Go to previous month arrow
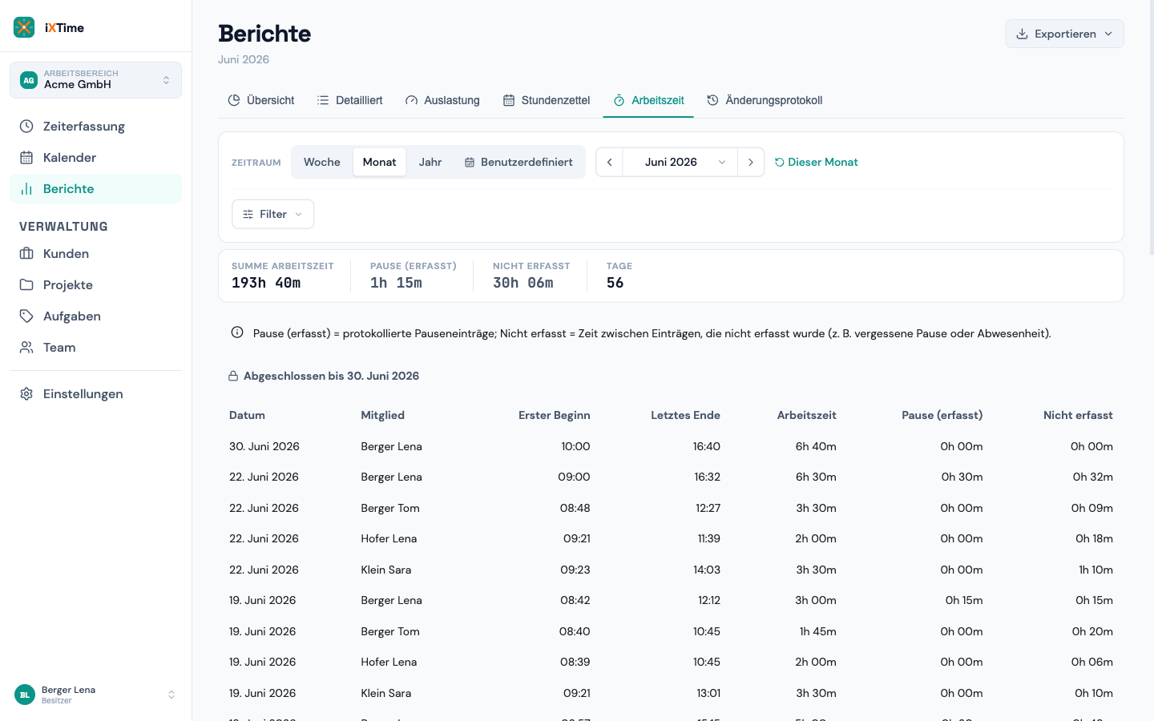Viewport: 1154px width, 721px height. [x=609, y=162]
